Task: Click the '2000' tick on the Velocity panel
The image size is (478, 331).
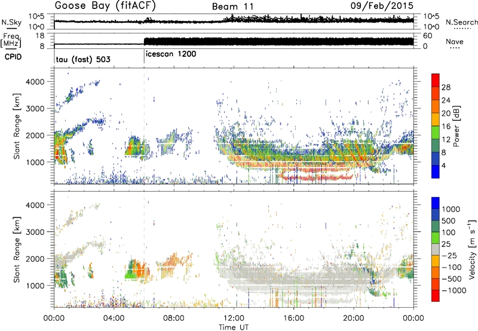Action: [35, 259]
